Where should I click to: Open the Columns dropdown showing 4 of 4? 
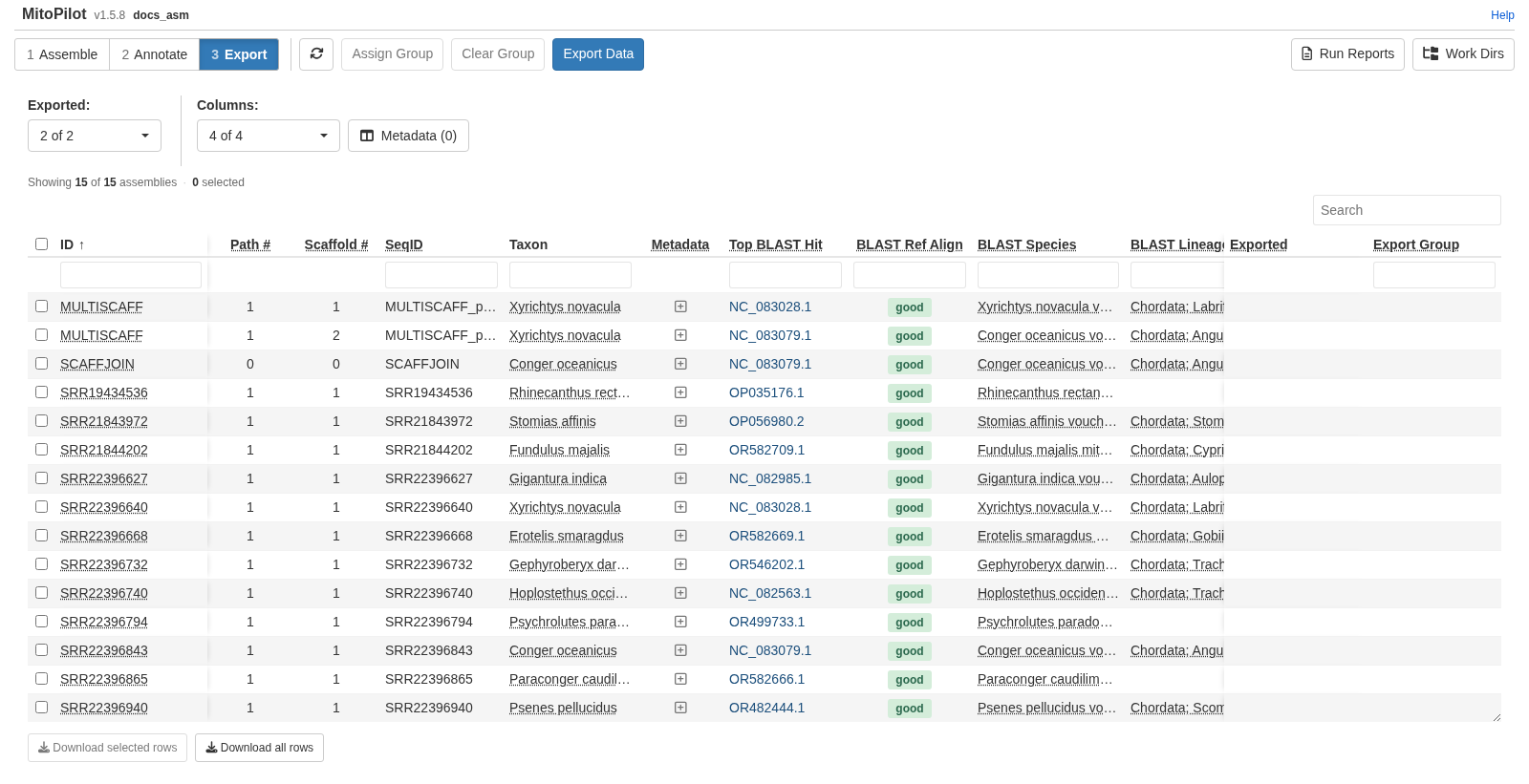pyautogui.click(x=269, y=136)
